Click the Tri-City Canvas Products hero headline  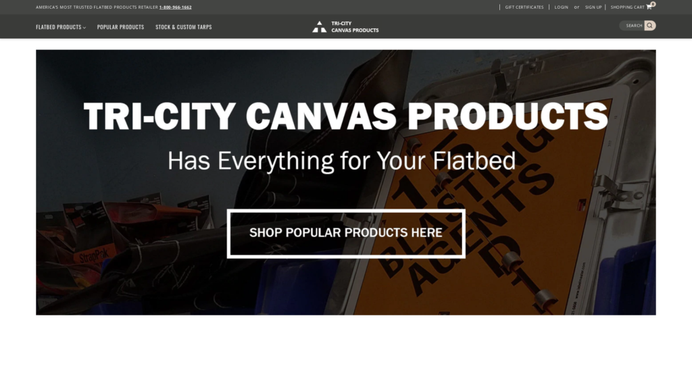click(x=346, y=116)
